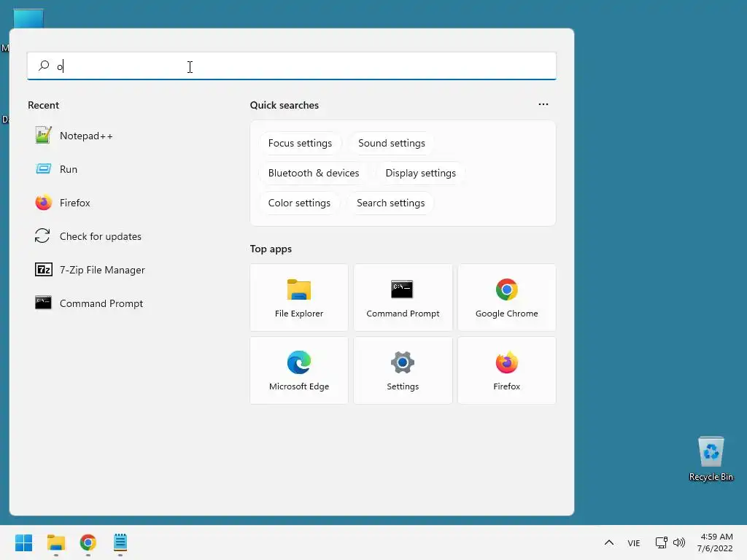Select Check for updates recent item

pyautogui.click(x=88, y=236)
